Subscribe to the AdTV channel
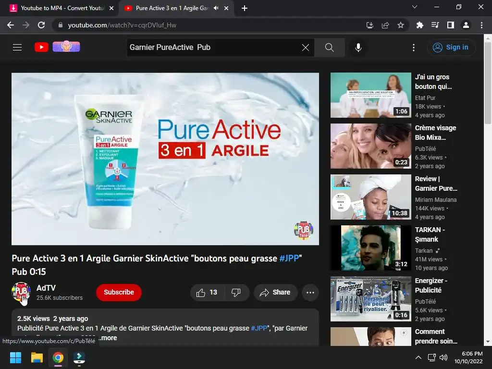The height and width of the screenshot is (369, 492). (119, 292)
